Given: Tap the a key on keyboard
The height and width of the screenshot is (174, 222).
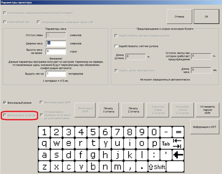Looking at the screenshot, I should (44, 155).
